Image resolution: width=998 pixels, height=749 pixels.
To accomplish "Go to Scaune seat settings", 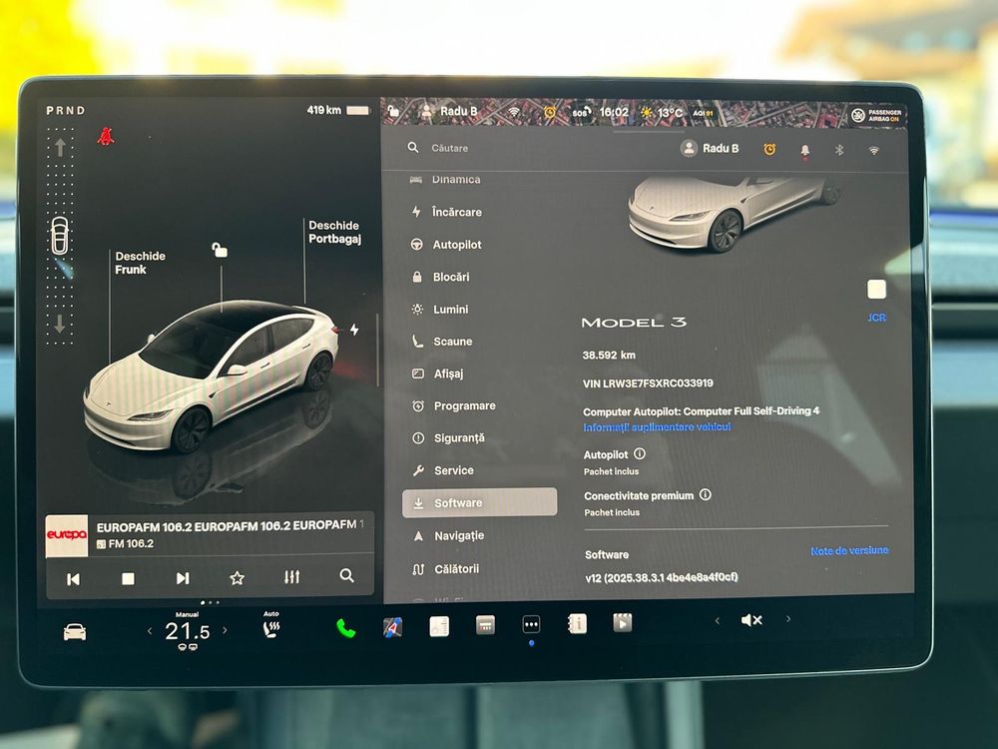I will 443,342.
